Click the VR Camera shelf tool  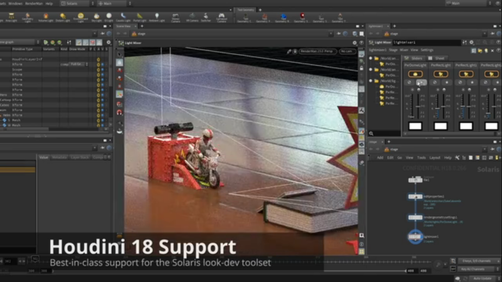pyautogui.click(x=192, y=17)
